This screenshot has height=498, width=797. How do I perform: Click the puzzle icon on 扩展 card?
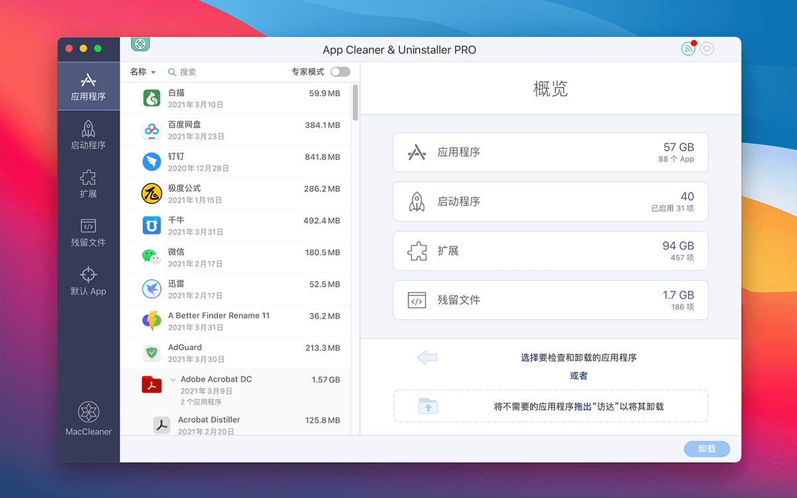[416, 251]
